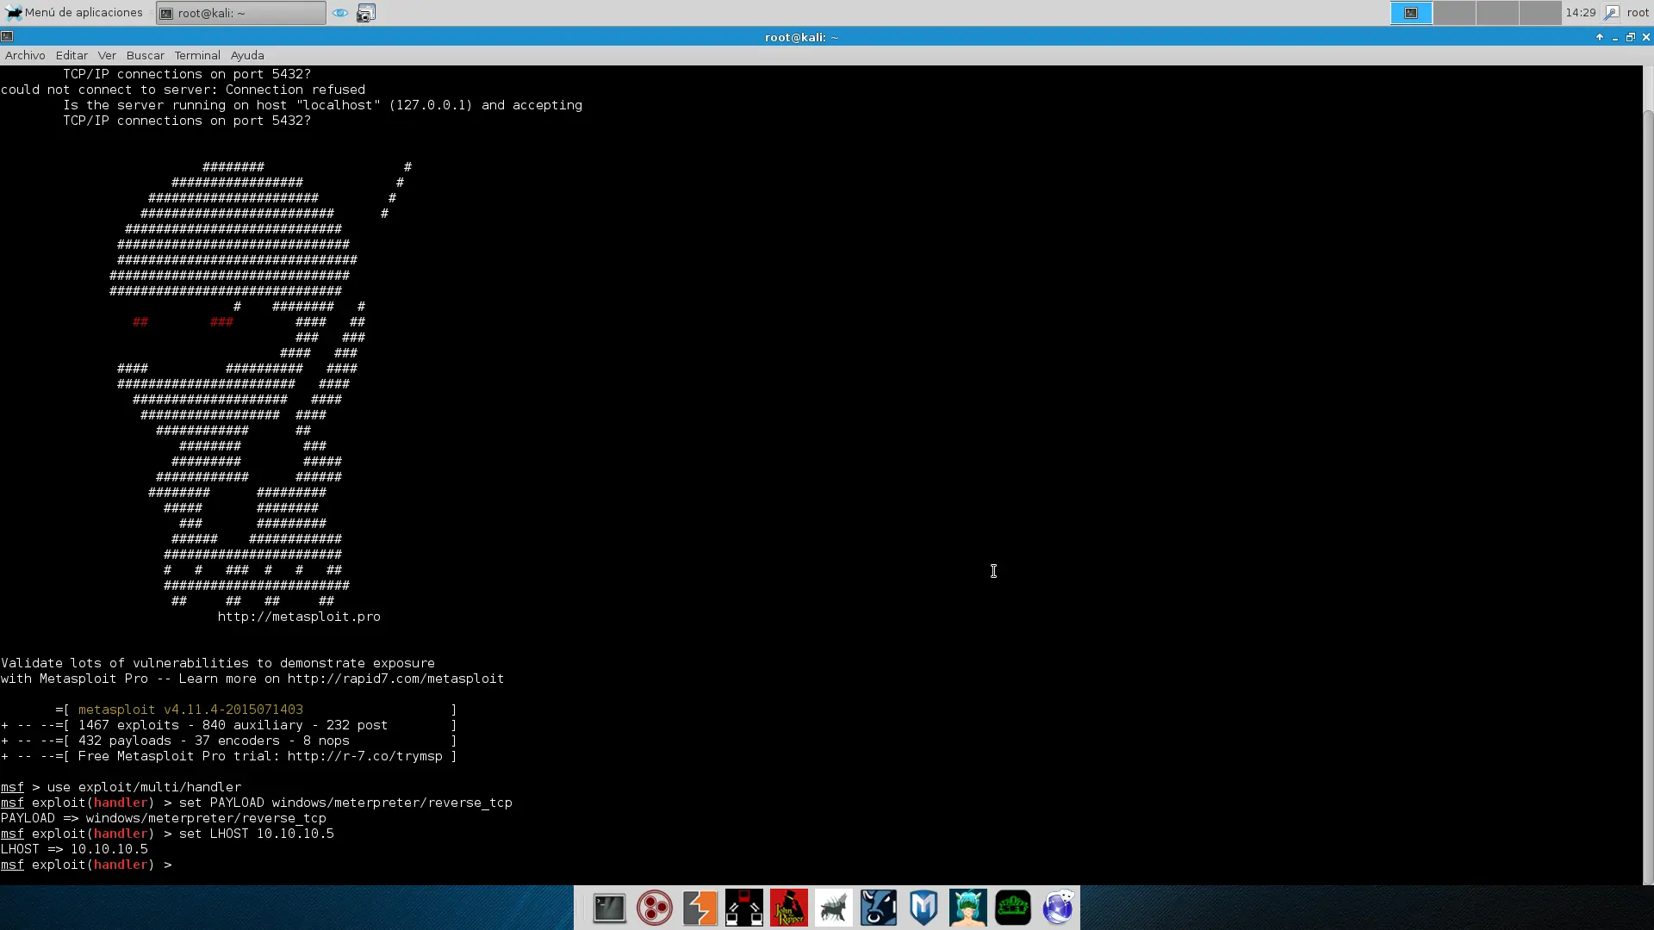Open the red three-circle Maltego dock icon
Image resolution: width=1654 pixels, height=930 pixels.
point(655,908)
